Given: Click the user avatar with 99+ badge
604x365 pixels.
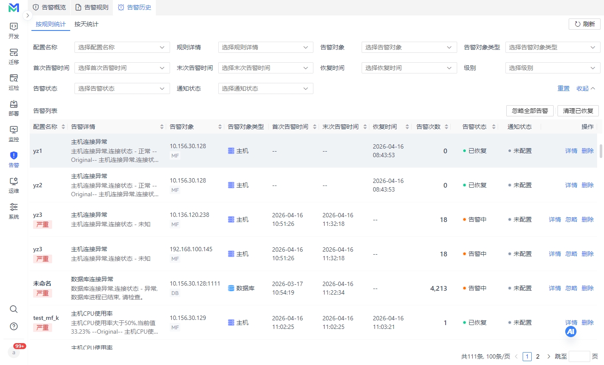Looking at the screenshot, I should [14, 352].
